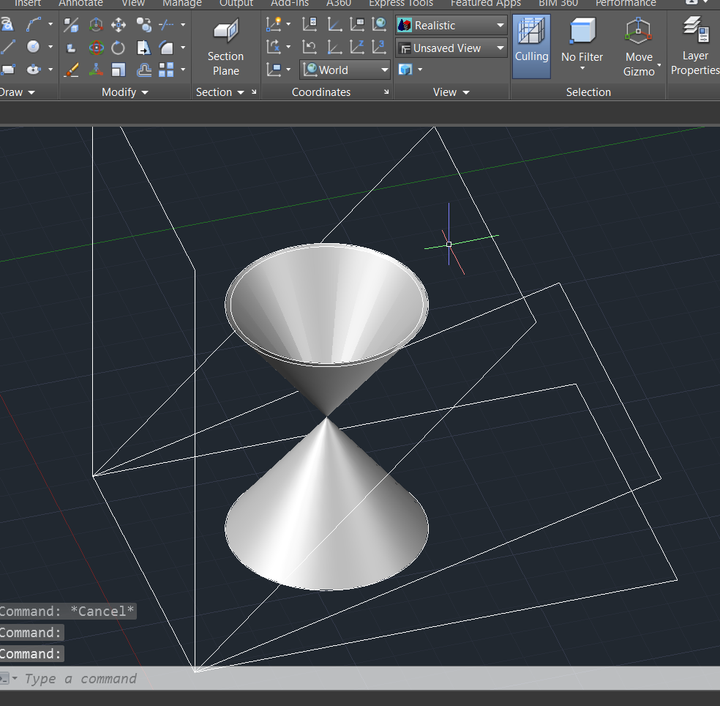Viewport: 720px width, 706px height.
Task: Switch to the Annotate ribbon tab
Action: pos(80,4)
